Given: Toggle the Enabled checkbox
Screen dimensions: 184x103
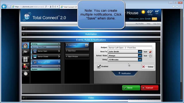Looking at the screenshot, I should [99, 66].
